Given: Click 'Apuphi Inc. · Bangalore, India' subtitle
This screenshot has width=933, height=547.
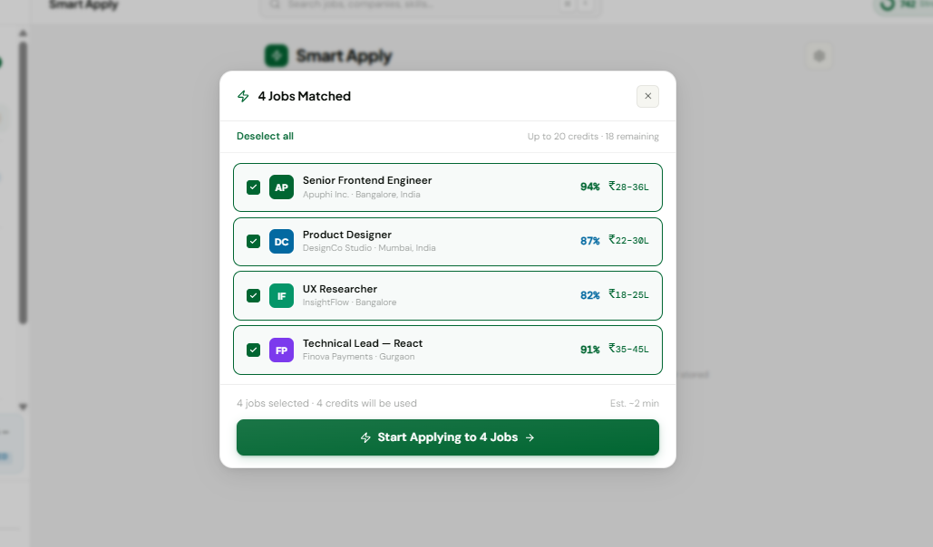Looking at the screenshot, I should [x=361, y=195].
